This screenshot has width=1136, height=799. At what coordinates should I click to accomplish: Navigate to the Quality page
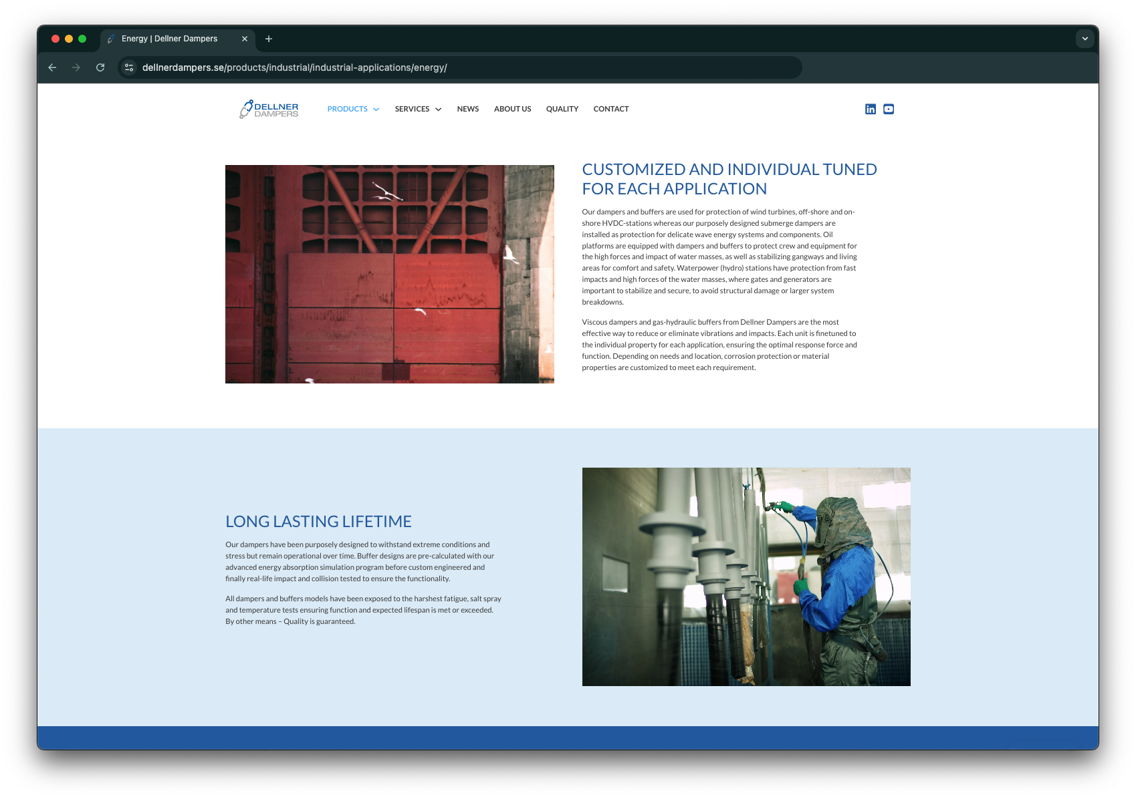click(562, 109)
